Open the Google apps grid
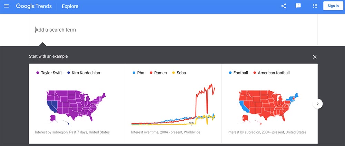This screenshot has width=345, height=146. (315, 6)
